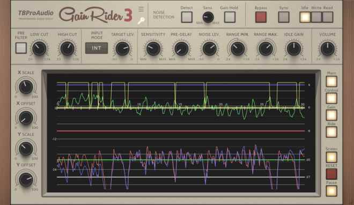Select the Idle automation mode
This screenshot has height=205, width=354.
click(305, 17)
